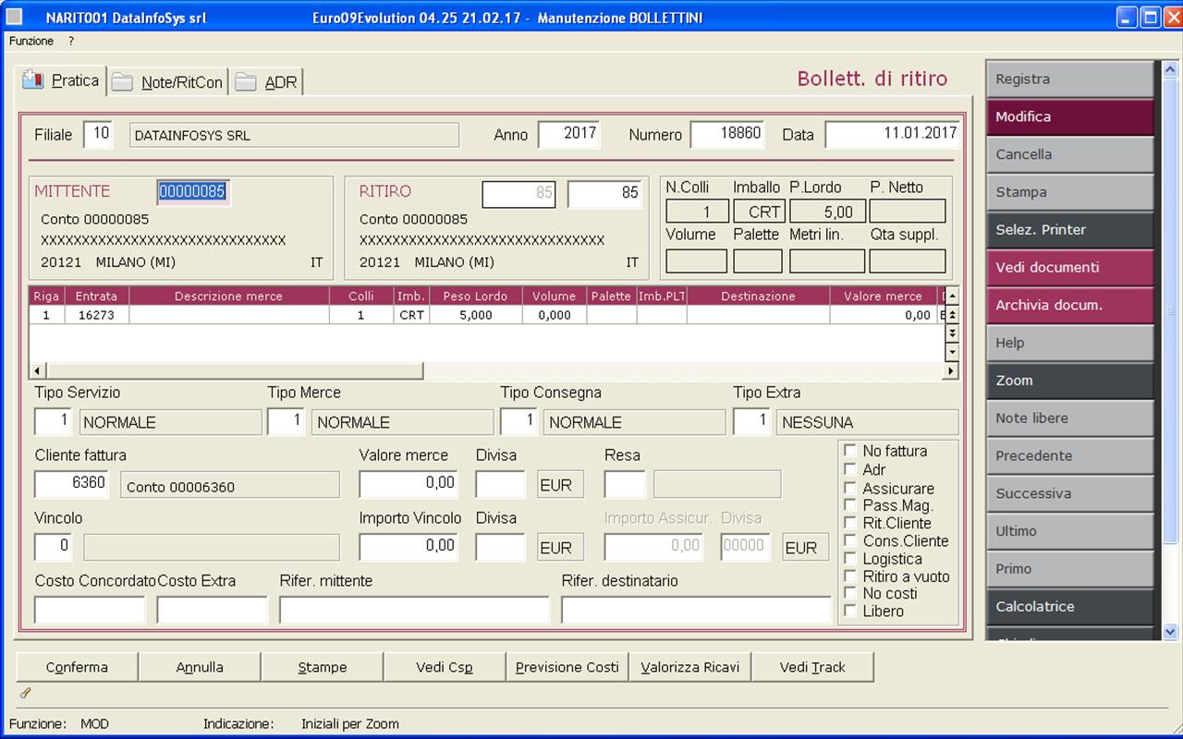The image size is (1183, 739).
Task: Click Valorizza Ricavi button
Action: [690, 667]
